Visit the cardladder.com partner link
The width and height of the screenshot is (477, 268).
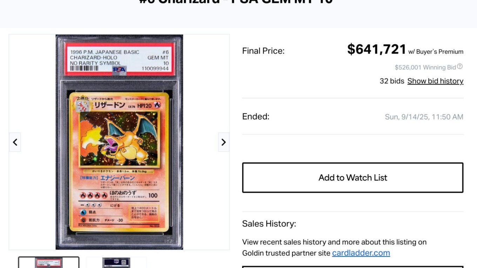361,253
